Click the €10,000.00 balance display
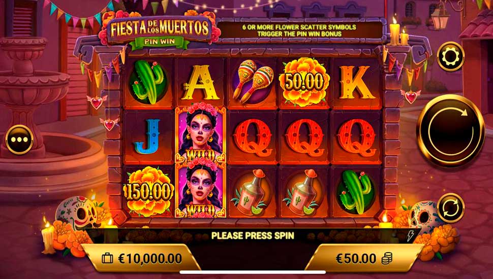The image size is (493, 279). (141, 259)
